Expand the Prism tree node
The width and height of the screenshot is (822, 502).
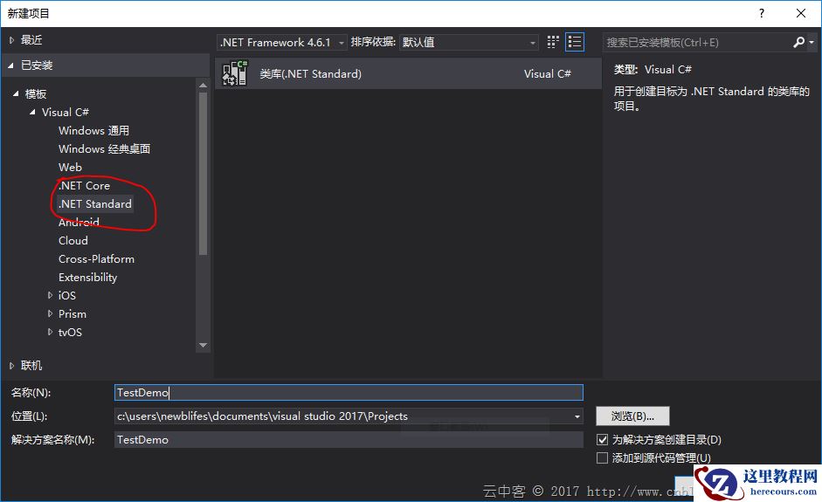pyautogui.click(x=50, y=314)
